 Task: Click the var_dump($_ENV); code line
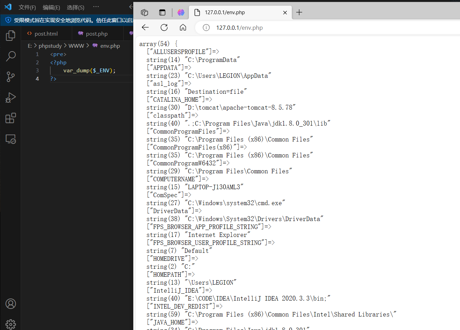pyautogui.click(x=89, y=71)
